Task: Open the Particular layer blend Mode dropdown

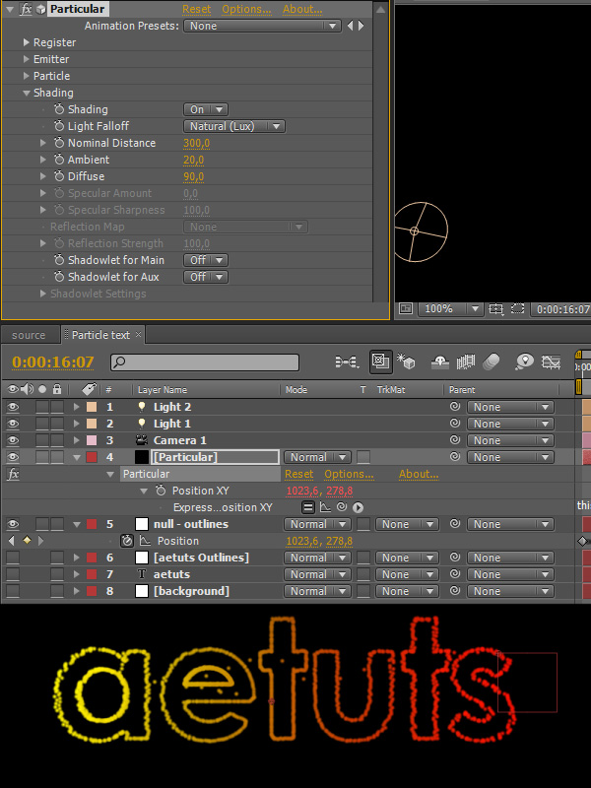Action: click(x=317, y=457)
